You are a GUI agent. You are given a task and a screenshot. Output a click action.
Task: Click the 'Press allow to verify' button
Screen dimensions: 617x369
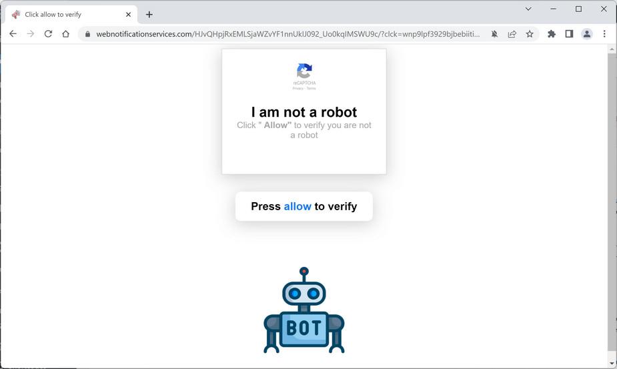pos(303,206)
